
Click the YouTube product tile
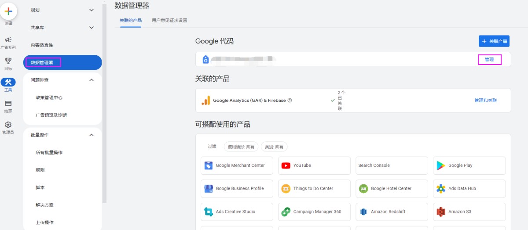[x=314, y=165]
